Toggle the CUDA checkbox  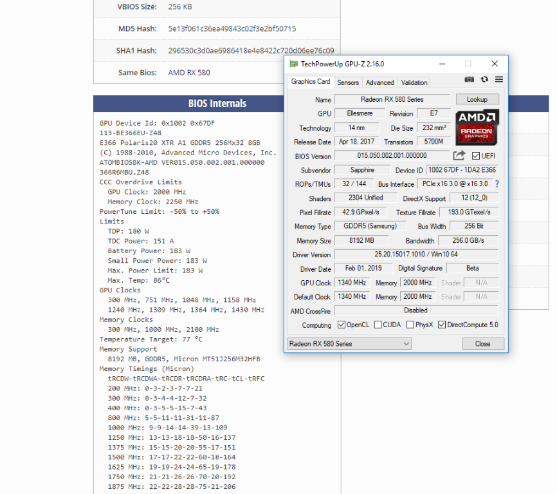[378, 325]
